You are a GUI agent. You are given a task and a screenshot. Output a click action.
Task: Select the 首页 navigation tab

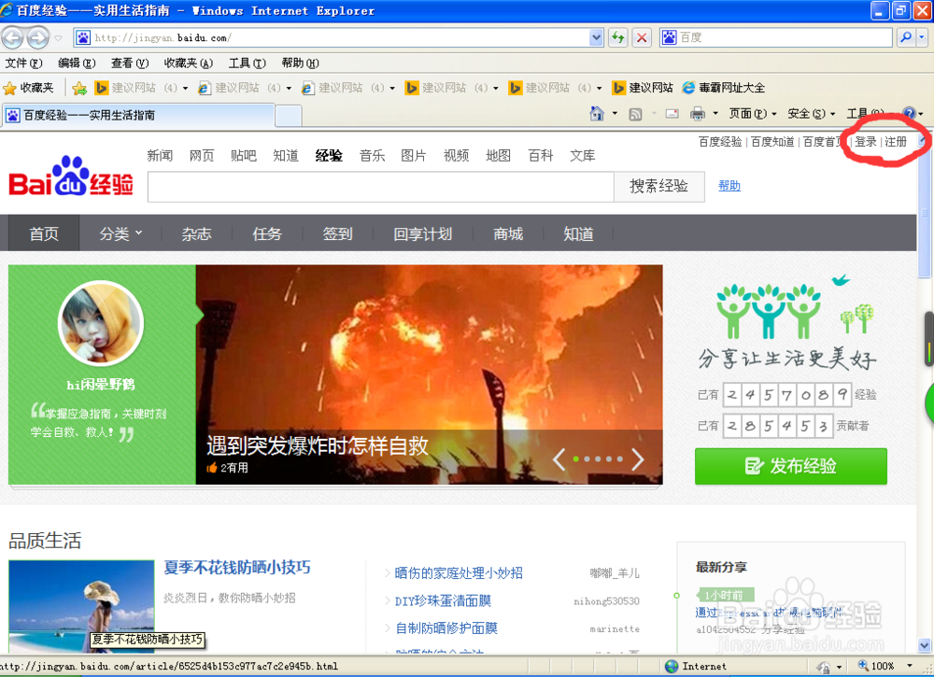(44, 234)
